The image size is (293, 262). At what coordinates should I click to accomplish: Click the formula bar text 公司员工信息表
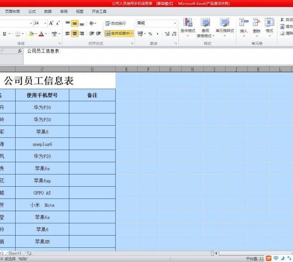[x=43, y=51]
